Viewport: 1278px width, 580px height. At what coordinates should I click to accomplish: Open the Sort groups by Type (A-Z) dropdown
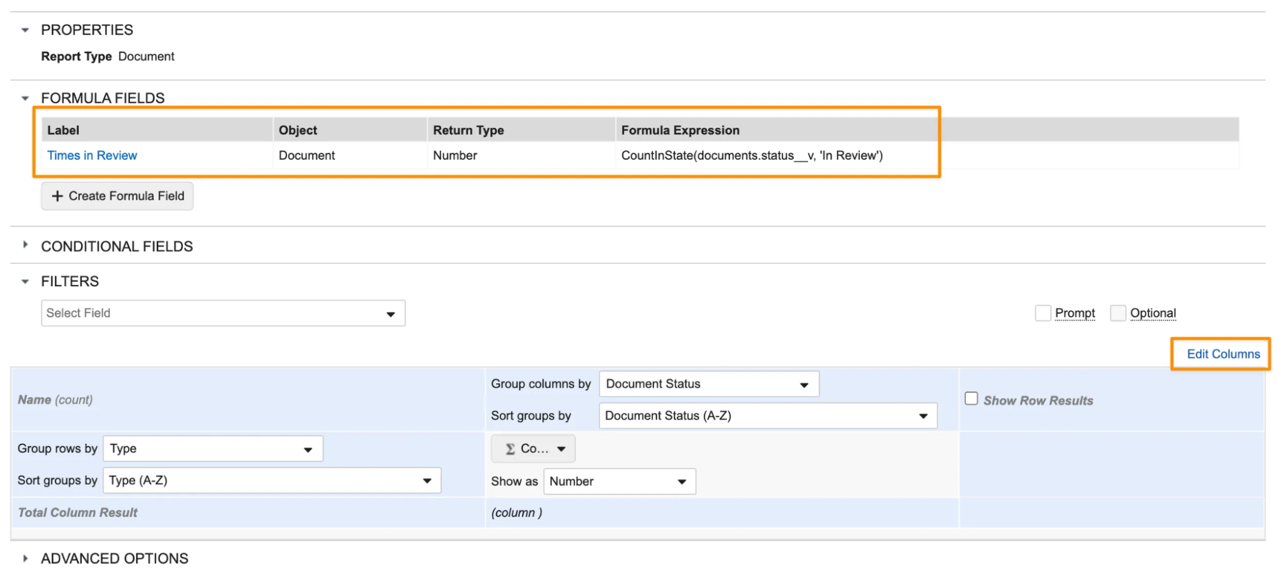(x=271, y=480)
